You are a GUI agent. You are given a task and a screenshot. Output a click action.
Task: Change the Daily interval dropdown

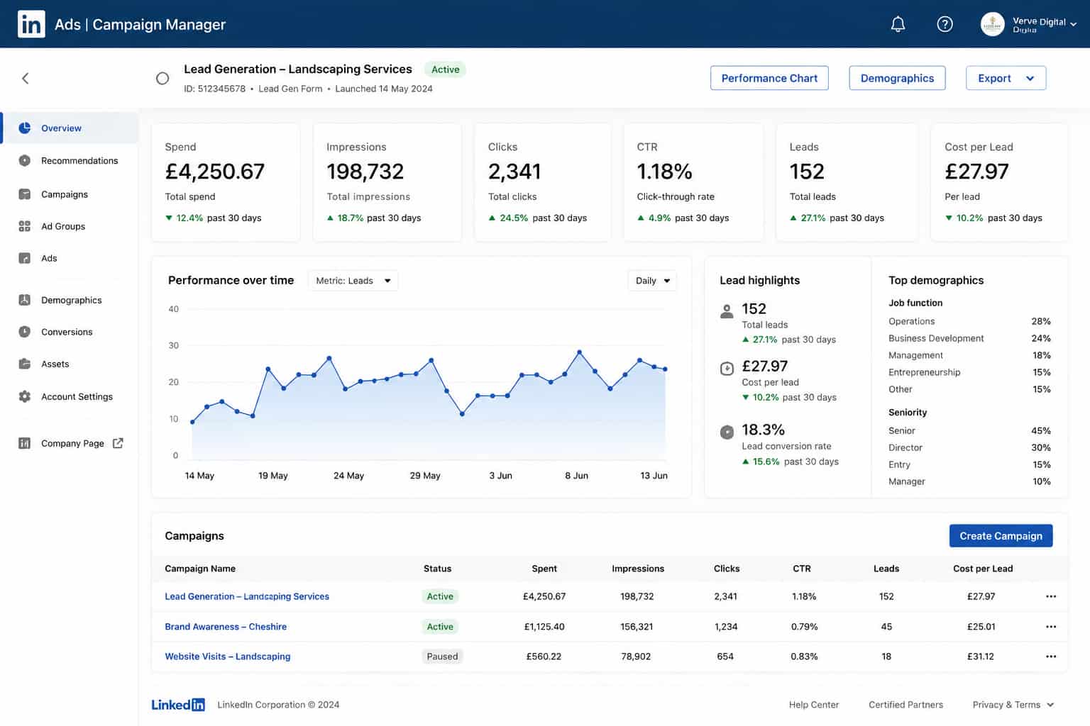(652, 281)
